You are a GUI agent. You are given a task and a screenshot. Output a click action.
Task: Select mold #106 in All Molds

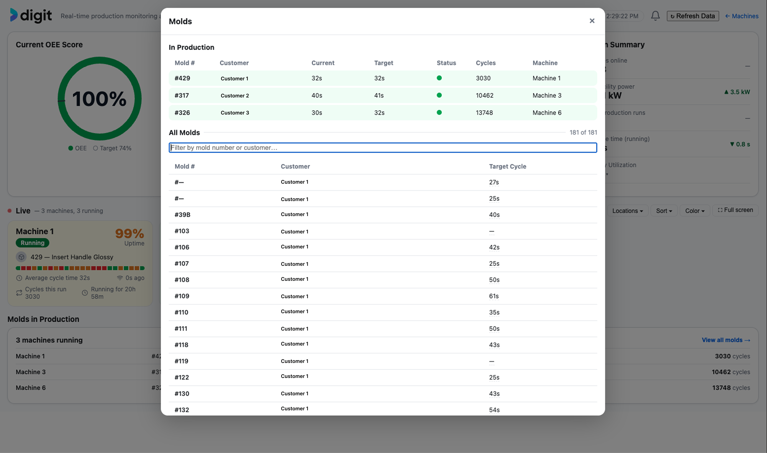pos(383,247)
